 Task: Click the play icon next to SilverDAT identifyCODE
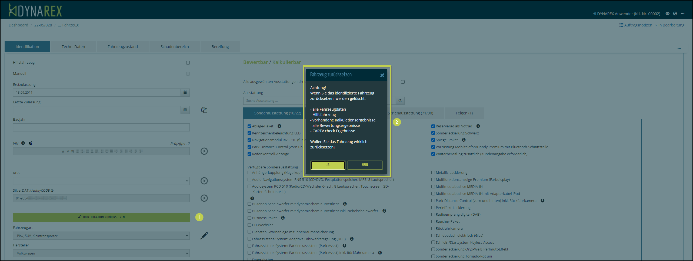[x=204, y=198]
